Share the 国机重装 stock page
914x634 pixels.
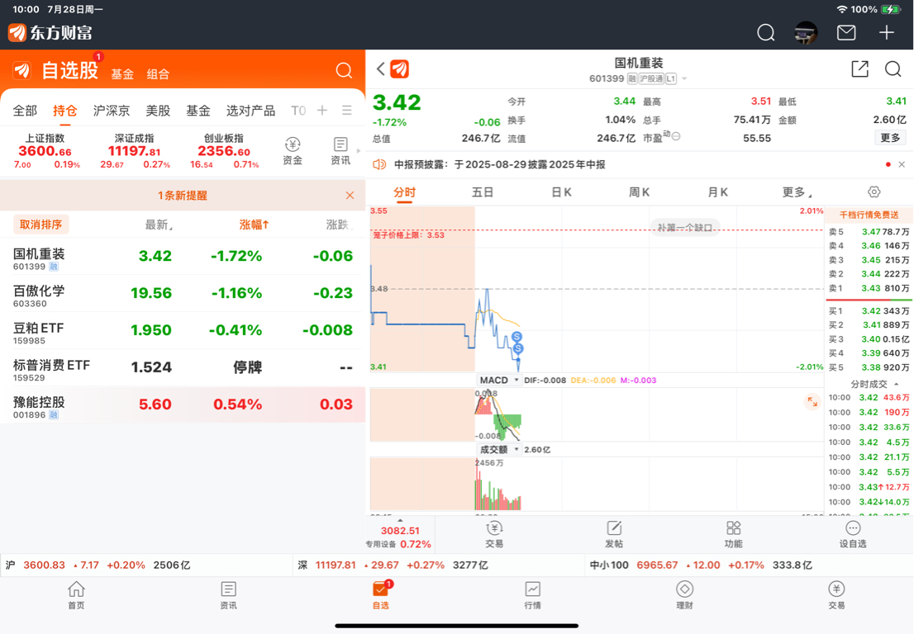(x=859, y=69)
